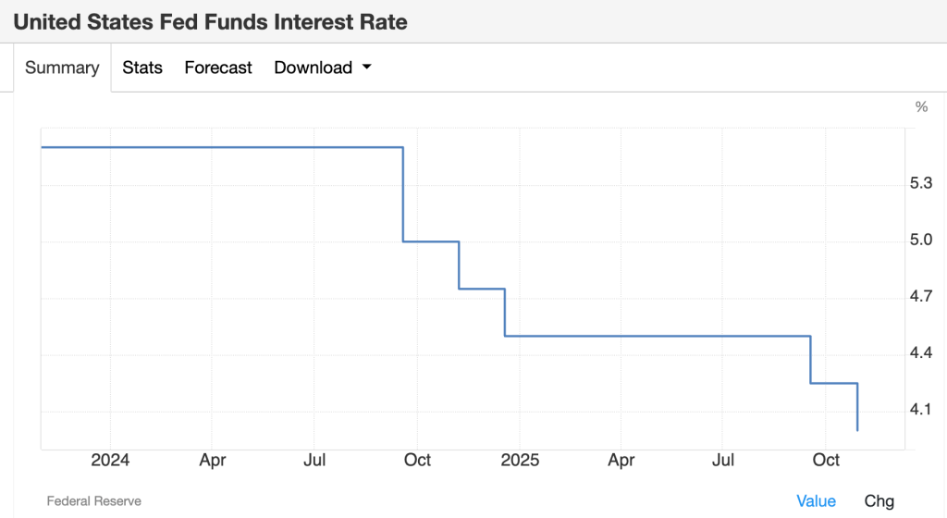Image resolution: width=947 pixels, height=518 pixels.
Task: Select the Forecast tab
Action: [218, 68]
